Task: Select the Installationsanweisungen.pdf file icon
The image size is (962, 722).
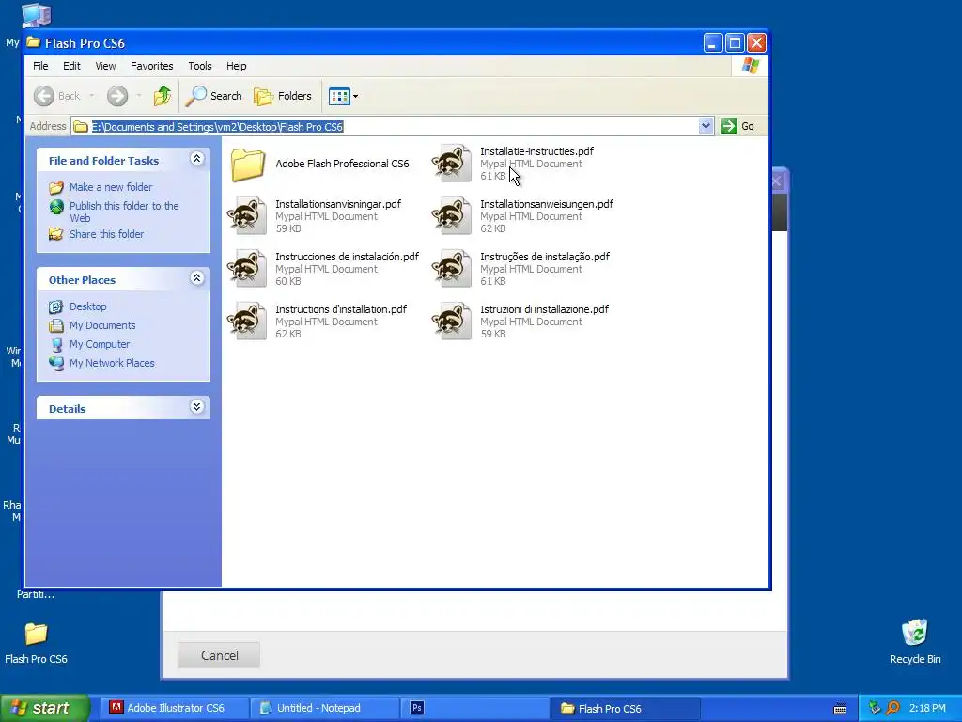Action: pos(452,216)
